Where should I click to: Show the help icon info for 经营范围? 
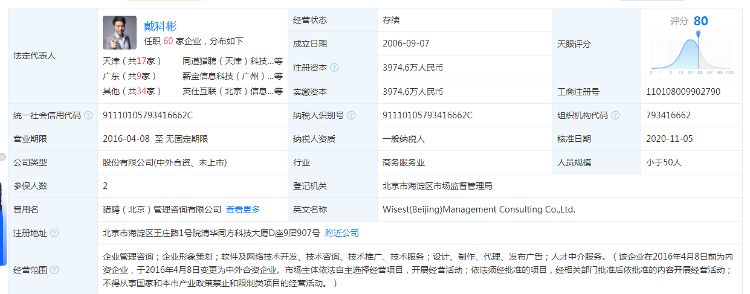click(x=54, y=270)
